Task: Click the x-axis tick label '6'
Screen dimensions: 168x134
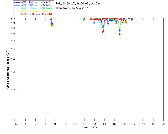Action: [x=26, y=124]
